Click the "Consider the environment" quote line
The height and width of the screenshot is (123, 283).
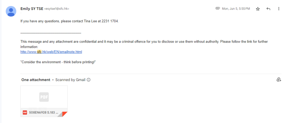click(58, 62)
